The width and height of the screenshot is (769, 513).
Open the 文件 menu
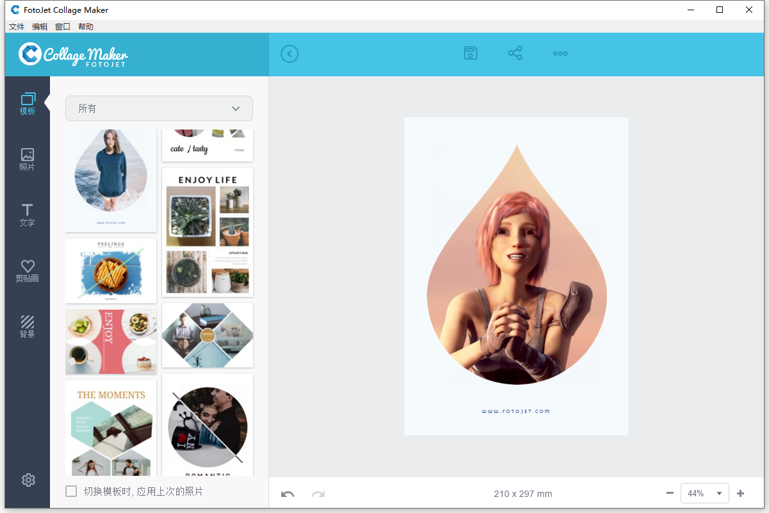17,27
